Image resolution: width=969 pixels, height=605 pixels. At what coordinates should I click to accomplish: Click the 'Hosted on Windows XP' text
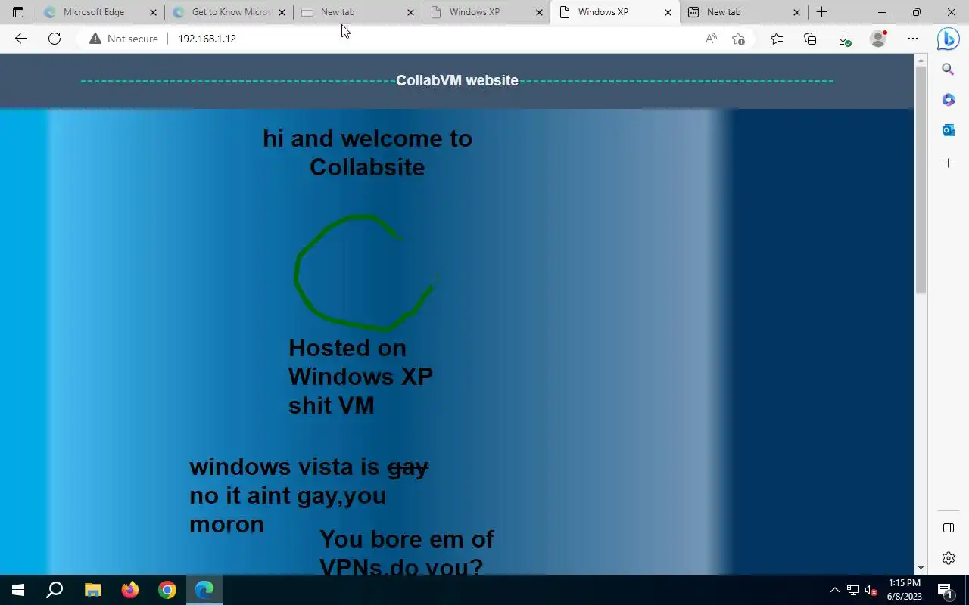[x=360, y=362]
